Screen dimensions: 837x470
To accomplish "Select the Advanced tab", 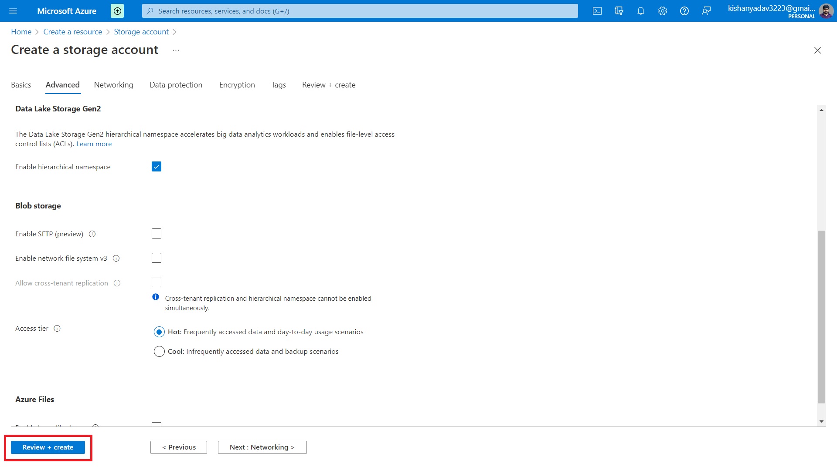I will [63, 85].
